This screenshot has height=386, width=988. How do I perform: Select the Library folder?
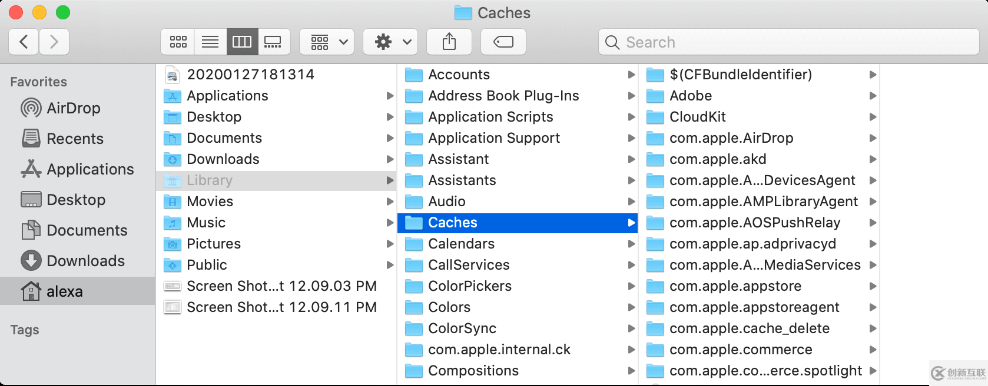pos(277,180)
